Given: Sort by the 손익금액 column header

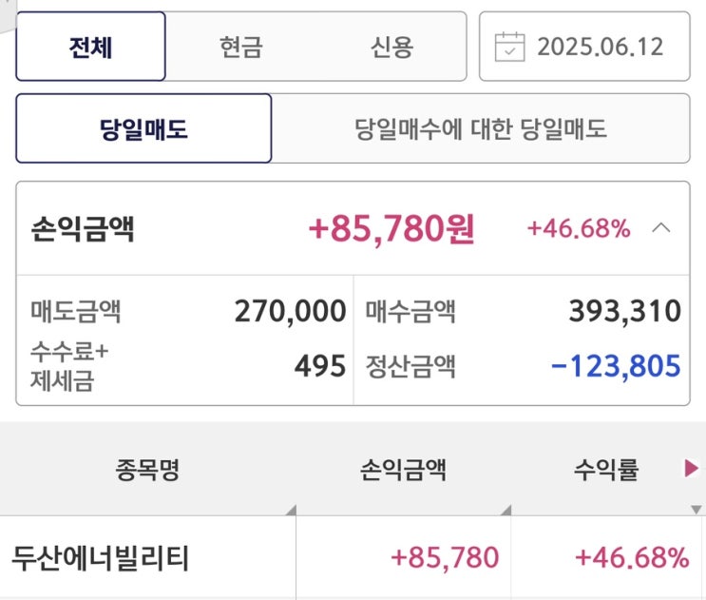Looking at the screenshot, I should pyautogui.click(x=403, y=469).
